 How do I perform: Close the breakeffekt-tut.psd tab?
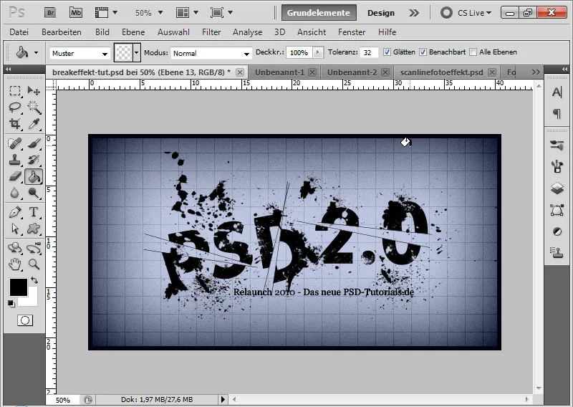click(x=240, y=72)
